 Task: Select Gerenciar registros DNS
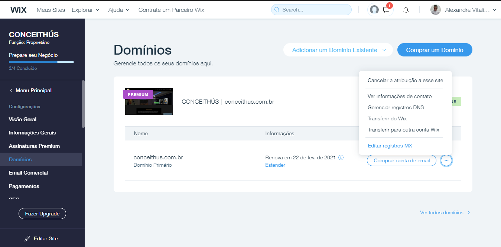[396, 107]
